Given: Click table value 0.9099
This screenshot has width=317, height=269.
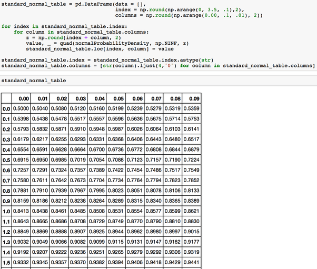Looking at the screenshot, I should pos(97,242).
